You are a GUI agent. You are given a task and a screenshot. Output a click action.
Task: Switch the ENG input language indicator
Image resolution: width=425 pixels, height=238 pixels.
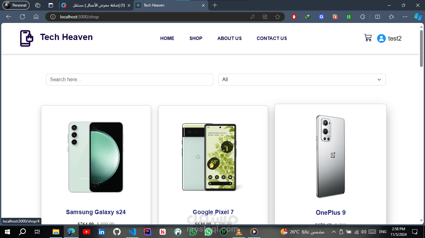point(383,231)
